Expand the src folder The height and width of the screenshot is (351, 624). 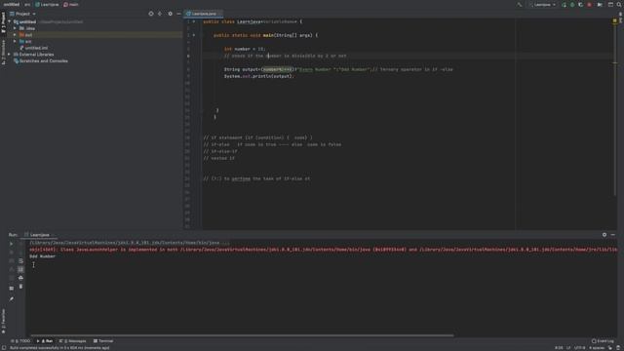coord(15,41)
